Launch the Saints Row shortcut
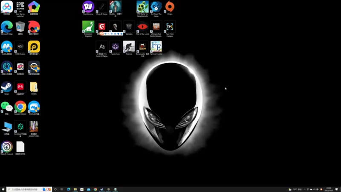Viewport: 341px width, 192px height. (115, 48)
